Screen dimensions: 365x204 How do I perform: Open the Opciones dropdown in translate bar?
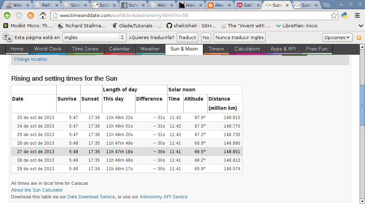coord(337,37)
